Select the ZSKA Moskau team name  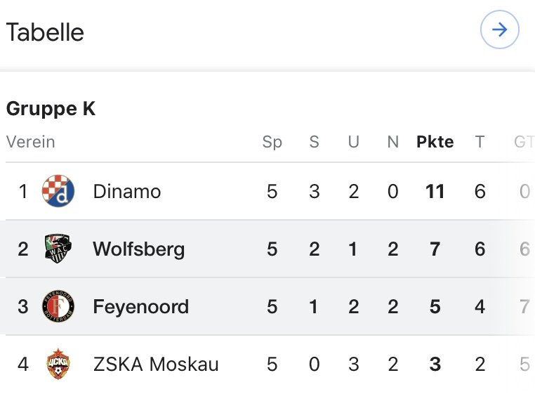pos(156,365)
